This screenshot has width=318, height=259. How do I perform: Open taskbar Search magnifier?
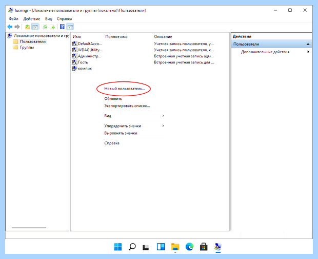(x=132, y=247)
